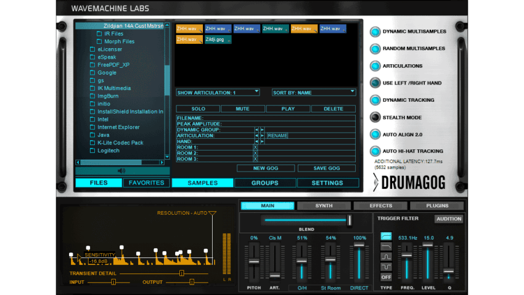
Task: Toggle the Stealth Mode button
Action: pyautogui.click(x=375, y=117)
